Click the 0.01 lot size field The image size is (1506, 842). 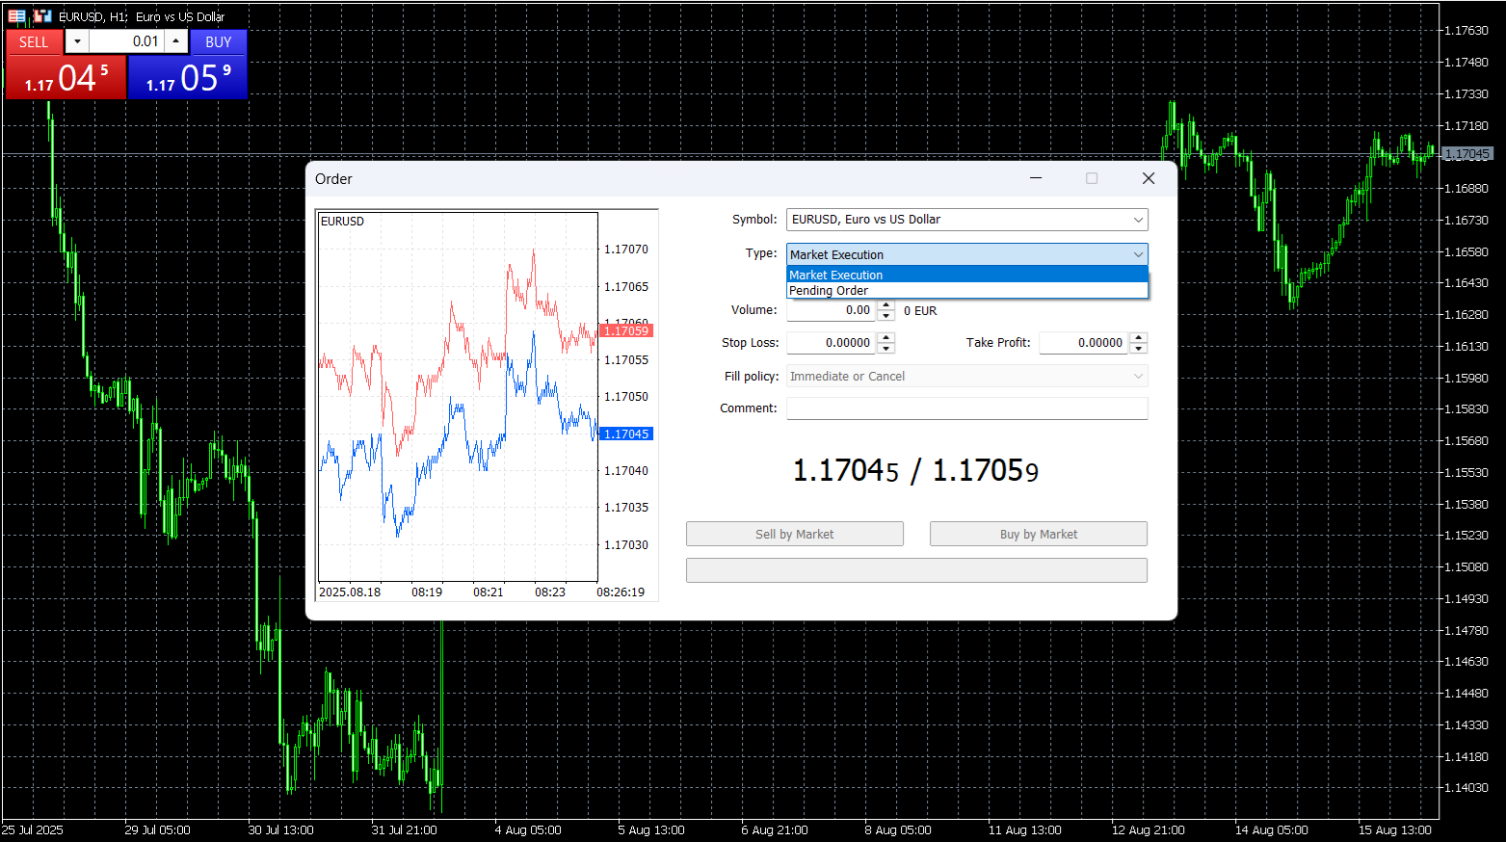click(126, 41)
